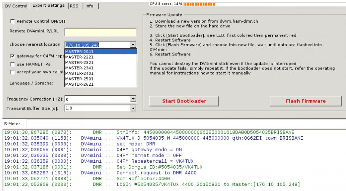Click the Transmit Buffer Size 1.0 field
The image size is (346, 191).
[x=98, y=108]
